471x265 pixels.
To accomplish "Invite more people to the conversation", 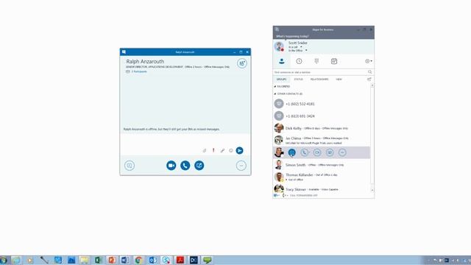I will pyautogui.click(x=242, y=63).
